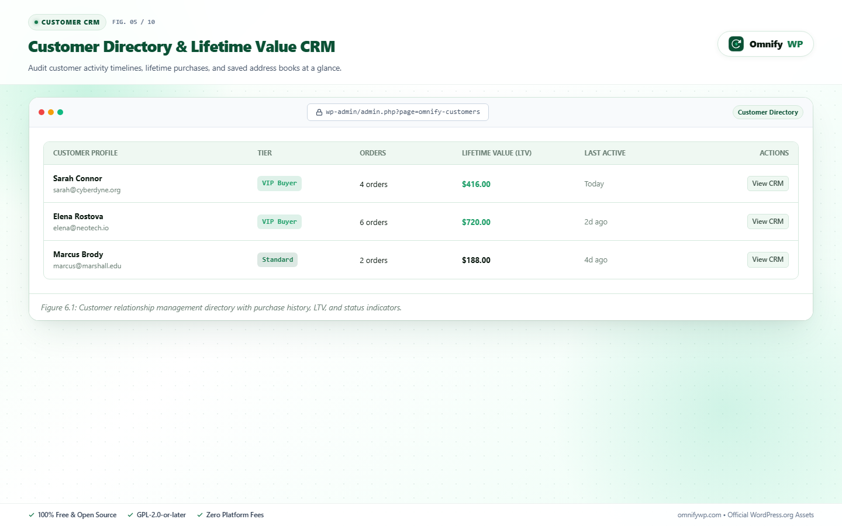Click the 6 orders cell

tap(374, 222)
